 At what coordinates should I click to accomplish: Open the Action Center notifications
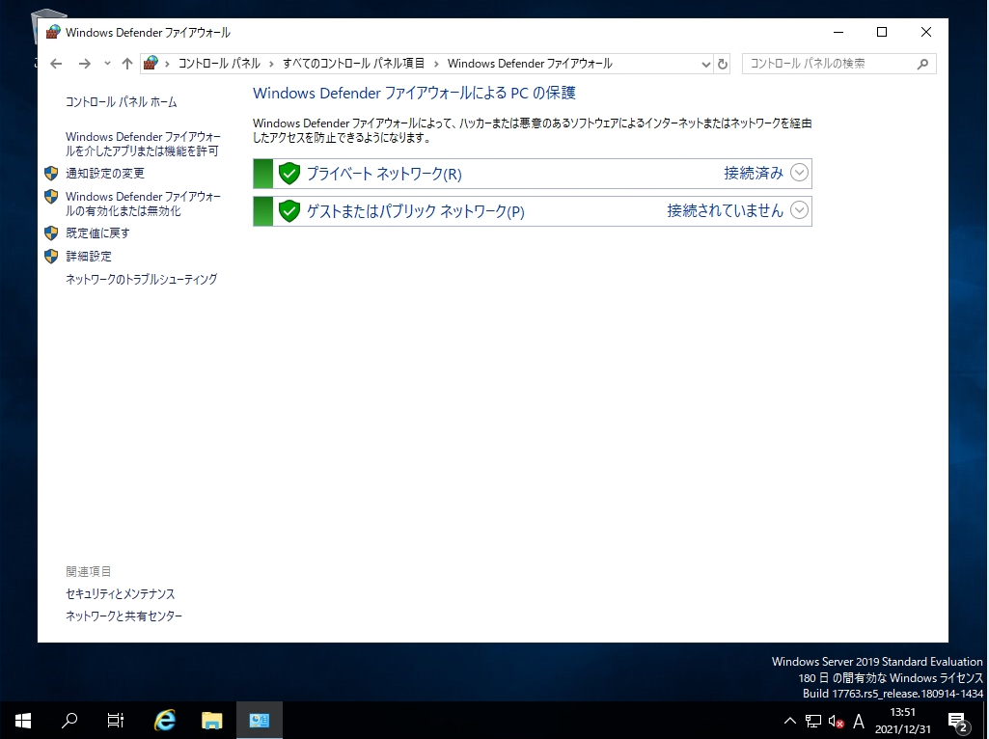pyautogui.click(x=958, y=722)
